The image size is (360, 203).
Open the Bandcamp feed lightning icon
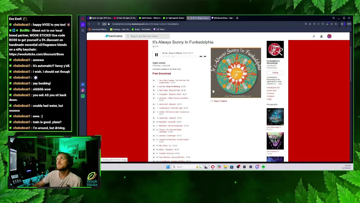pyautogui.click(x=314, y=36)
